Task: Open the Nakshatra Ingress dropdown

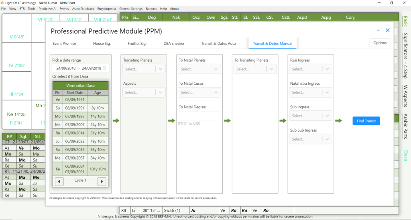Action: 311,92
